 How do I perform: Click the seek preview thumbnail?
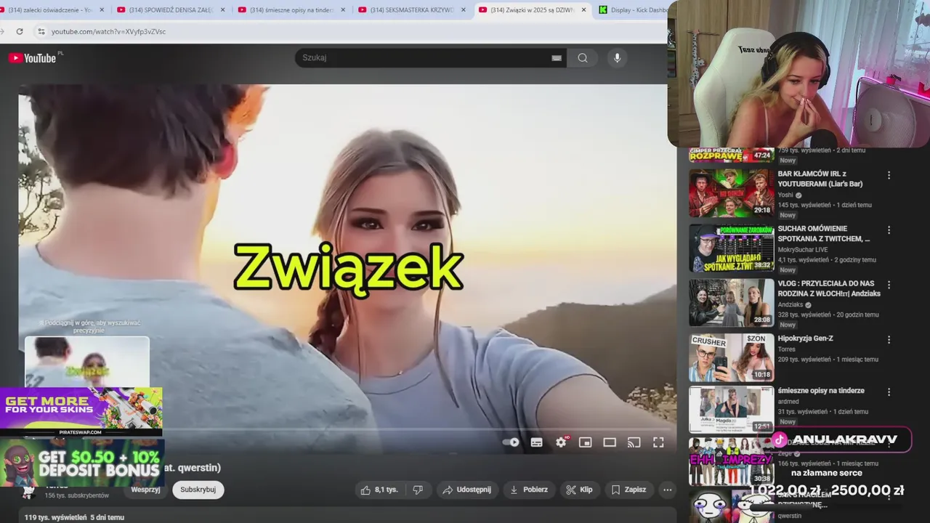87,362
